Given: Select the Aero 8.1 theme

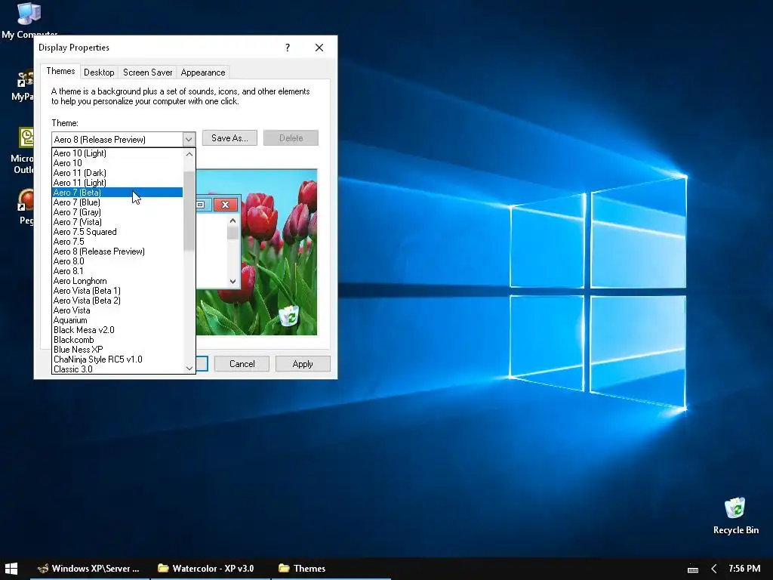Looking at the screenshot, I should pyautogui.click(x=117, y=271).
